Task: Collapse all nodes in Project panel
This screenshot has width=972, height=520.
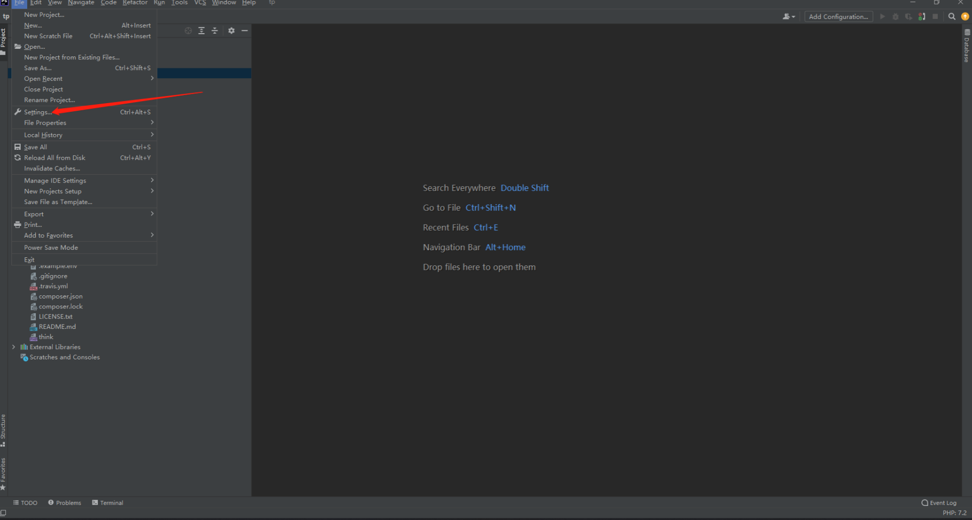Action: pyautogui.click(x=215, y=31)
